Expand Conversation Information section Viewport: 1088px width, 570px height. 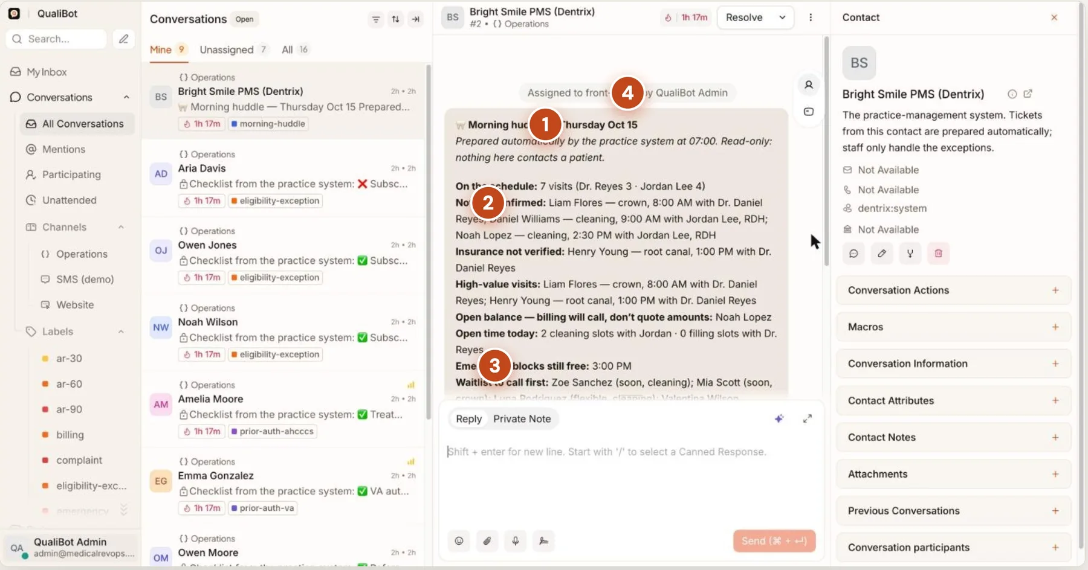click(953, 364)
